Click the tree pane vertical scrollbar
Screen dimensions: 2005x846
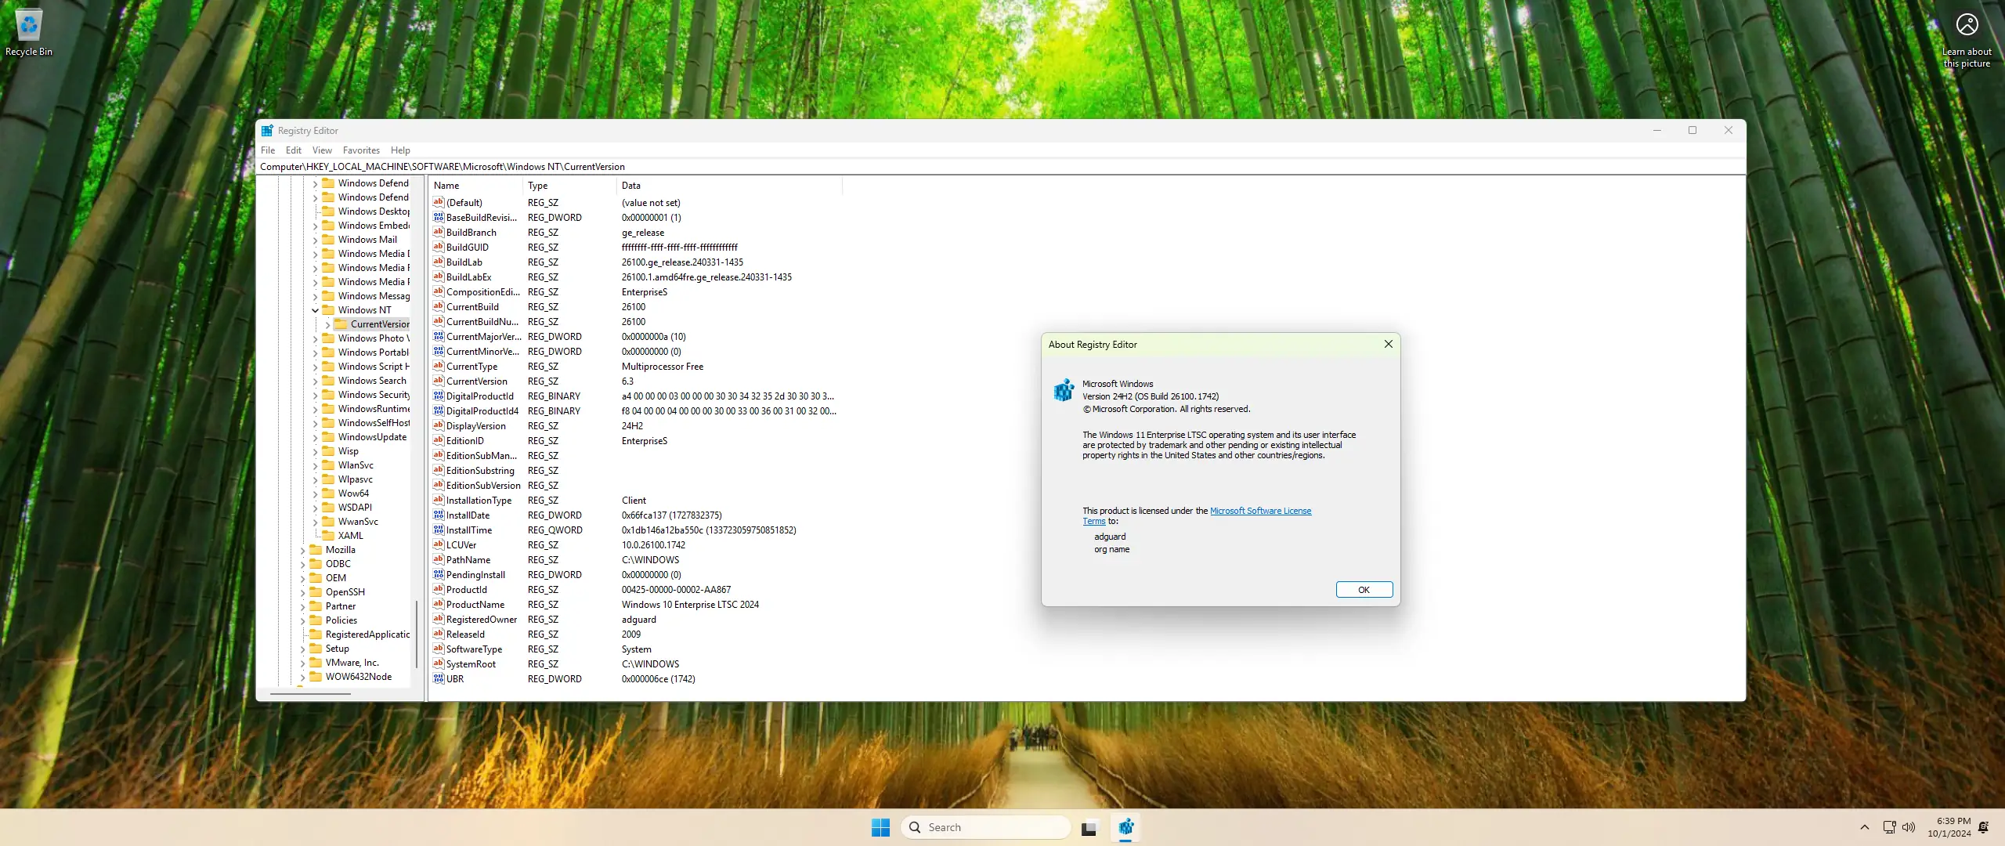pos(417,634)
